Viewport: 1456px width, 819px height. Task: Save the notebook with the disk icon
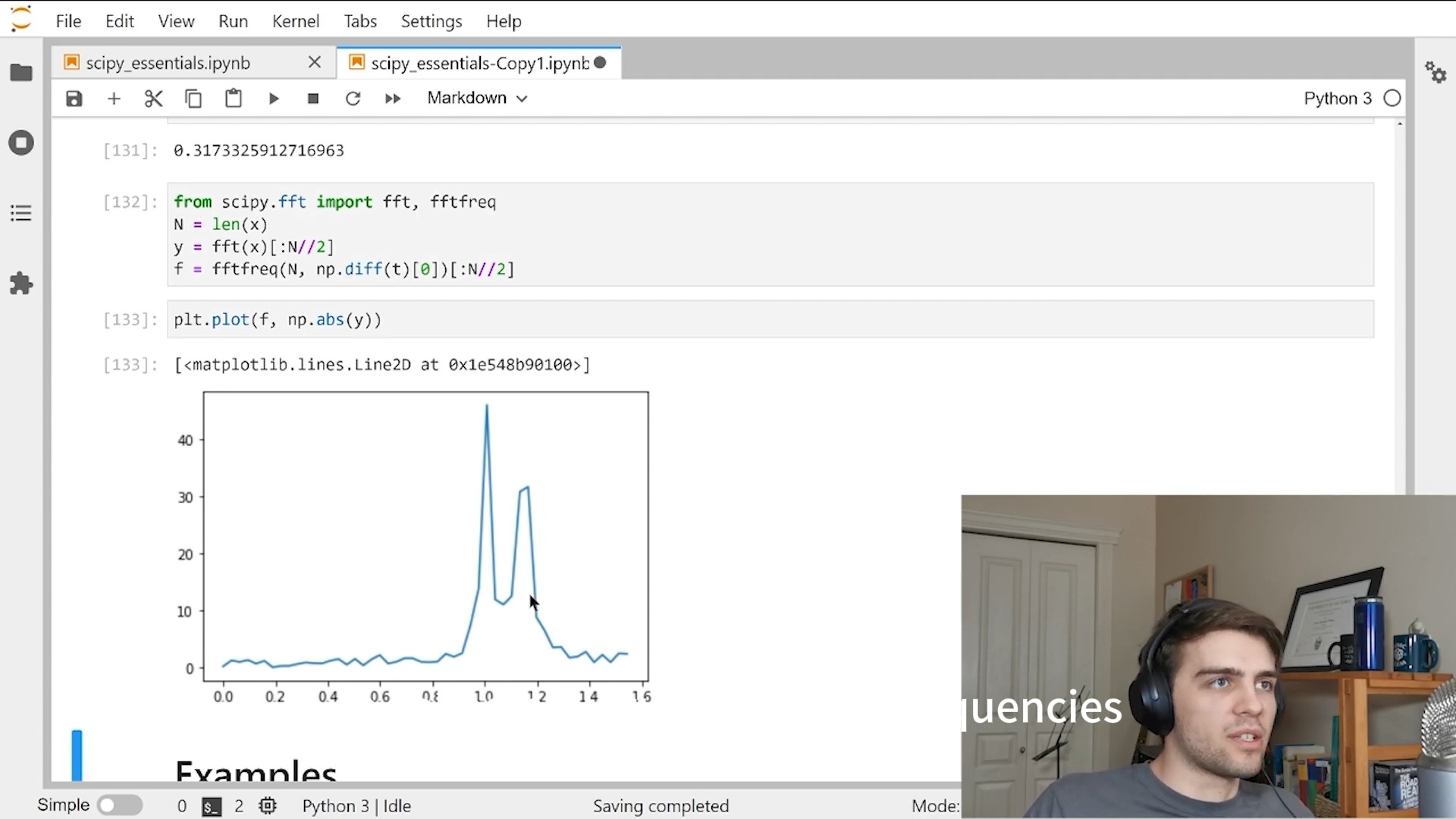[74, 99]
